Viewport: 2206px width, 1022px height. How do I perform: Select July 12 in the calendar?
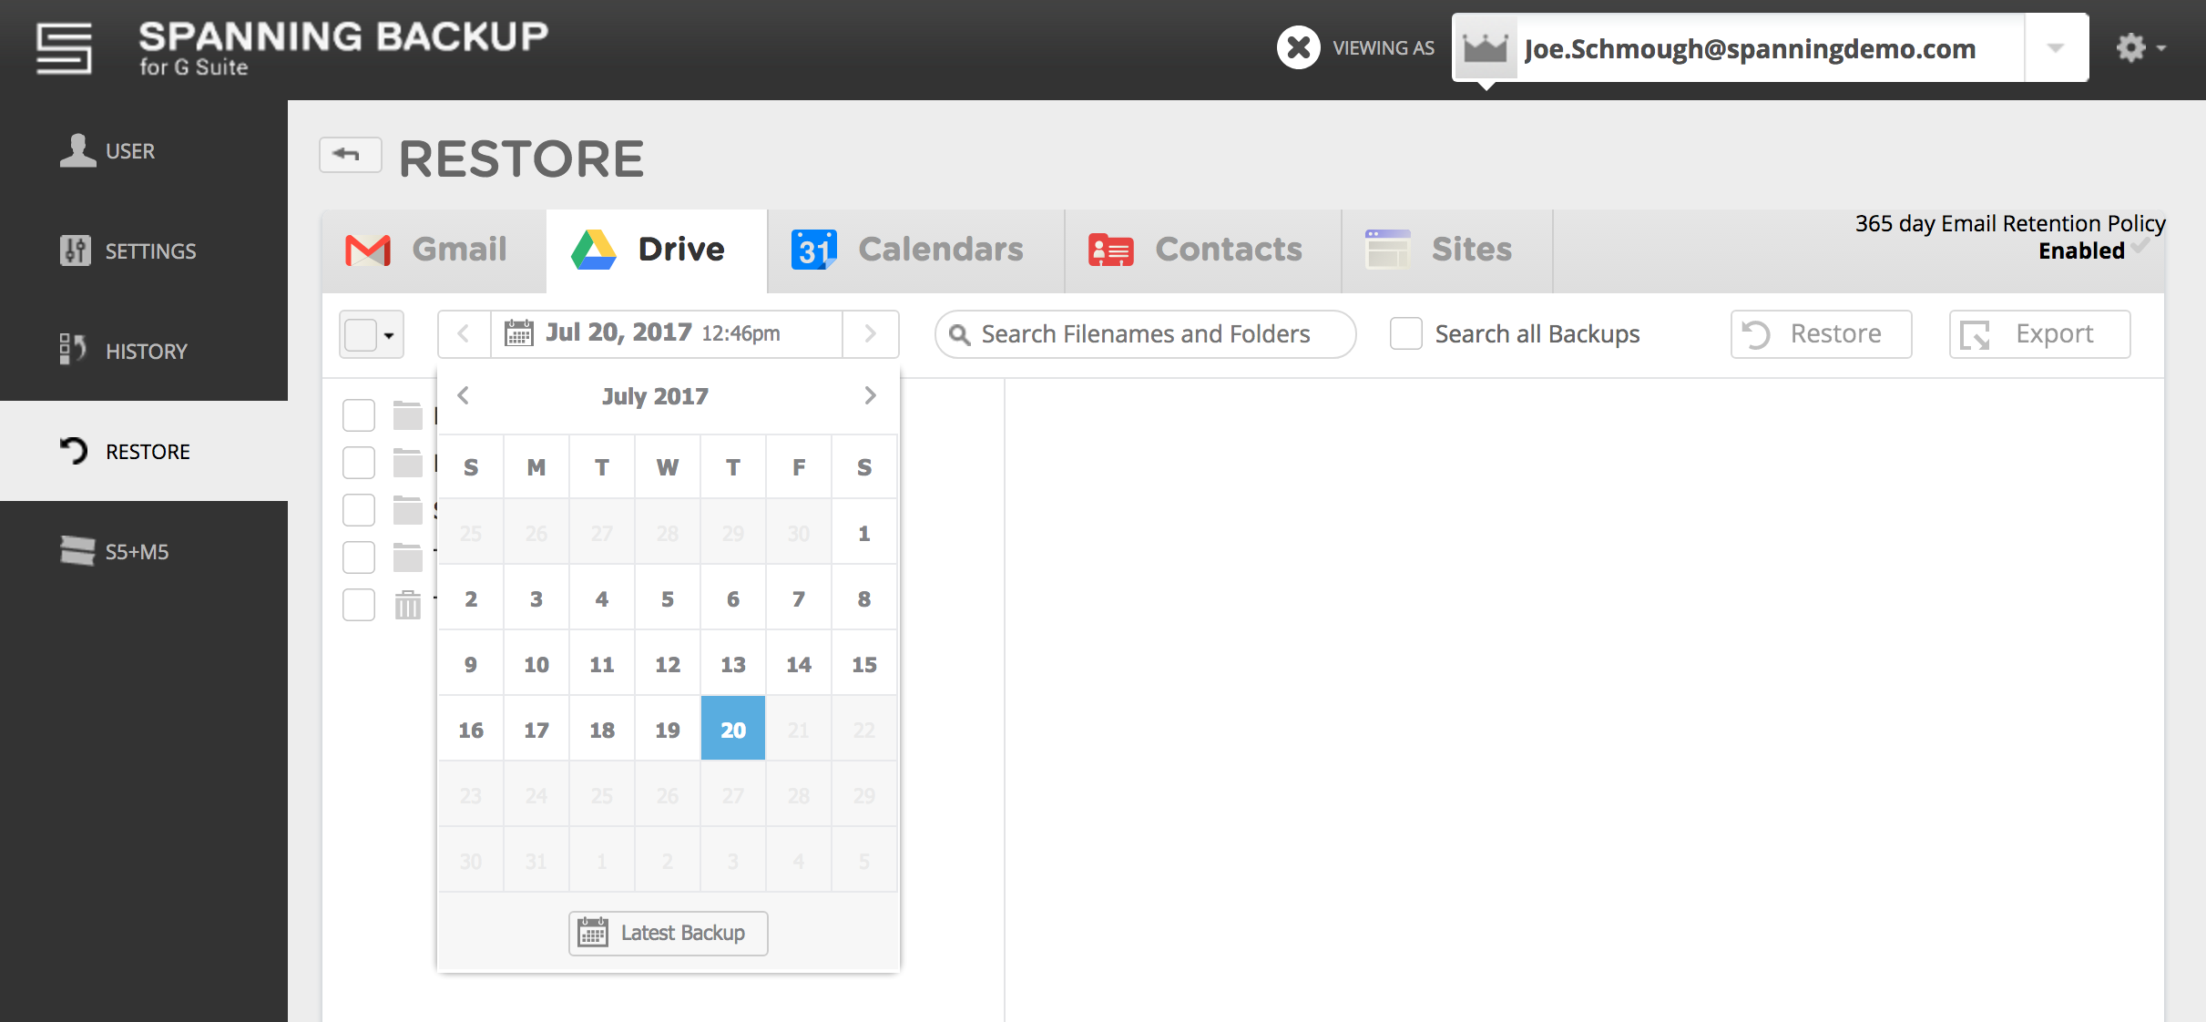668,664
